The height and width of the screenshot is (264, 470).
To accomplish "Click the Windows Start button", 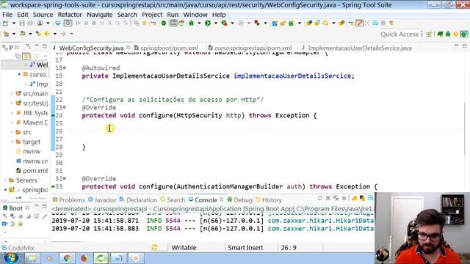I will 11,257.
